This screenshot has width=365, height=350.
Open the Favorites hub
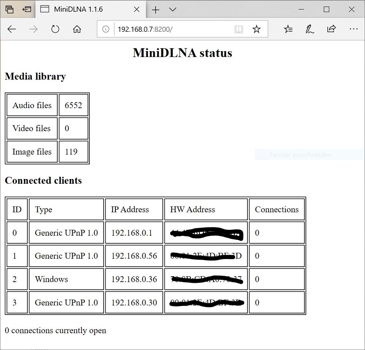[288, 29]
